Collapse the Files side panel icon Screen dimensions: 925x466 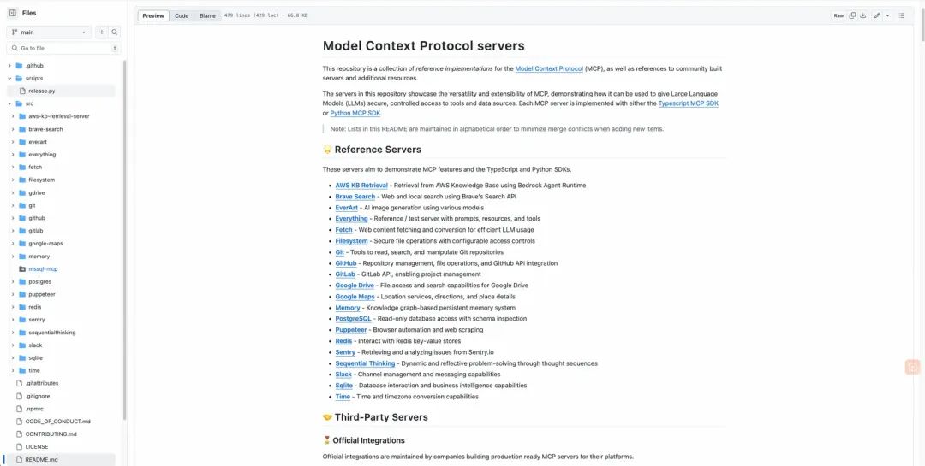tap(12, 13)
